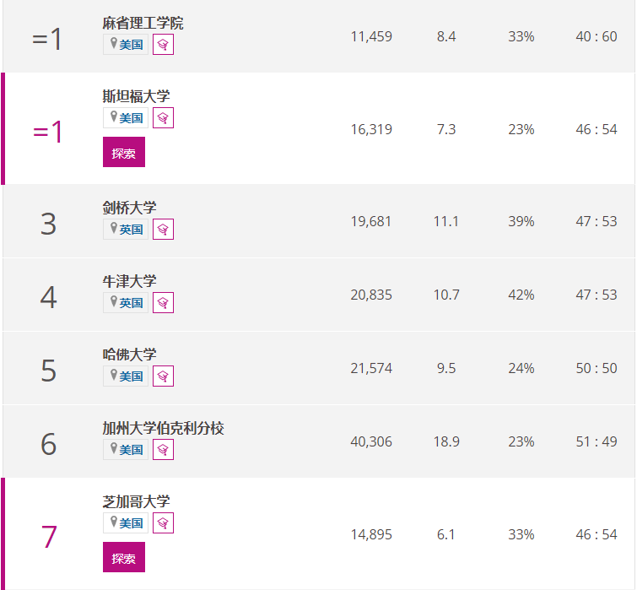The width and height of the screenshot is (637, 590).
Task: Click graduation cap icon for 剑桥大学
Action: pyautogui.click(x=163, y=230)
